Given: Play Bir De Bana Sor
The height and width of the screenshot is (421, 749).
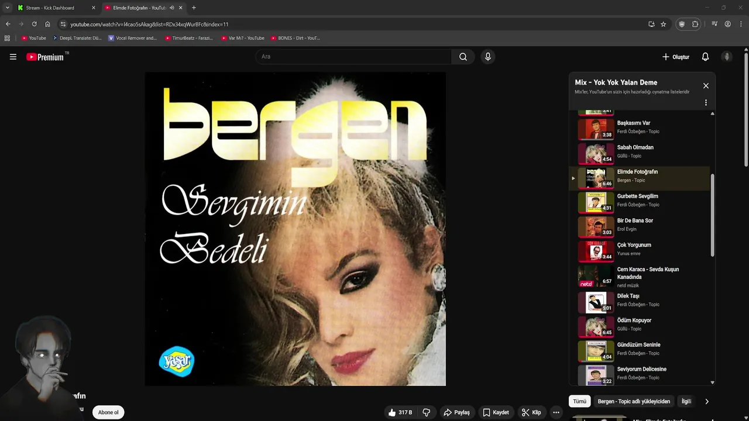Looking at the screenshot, I should [x=641, y=227].
